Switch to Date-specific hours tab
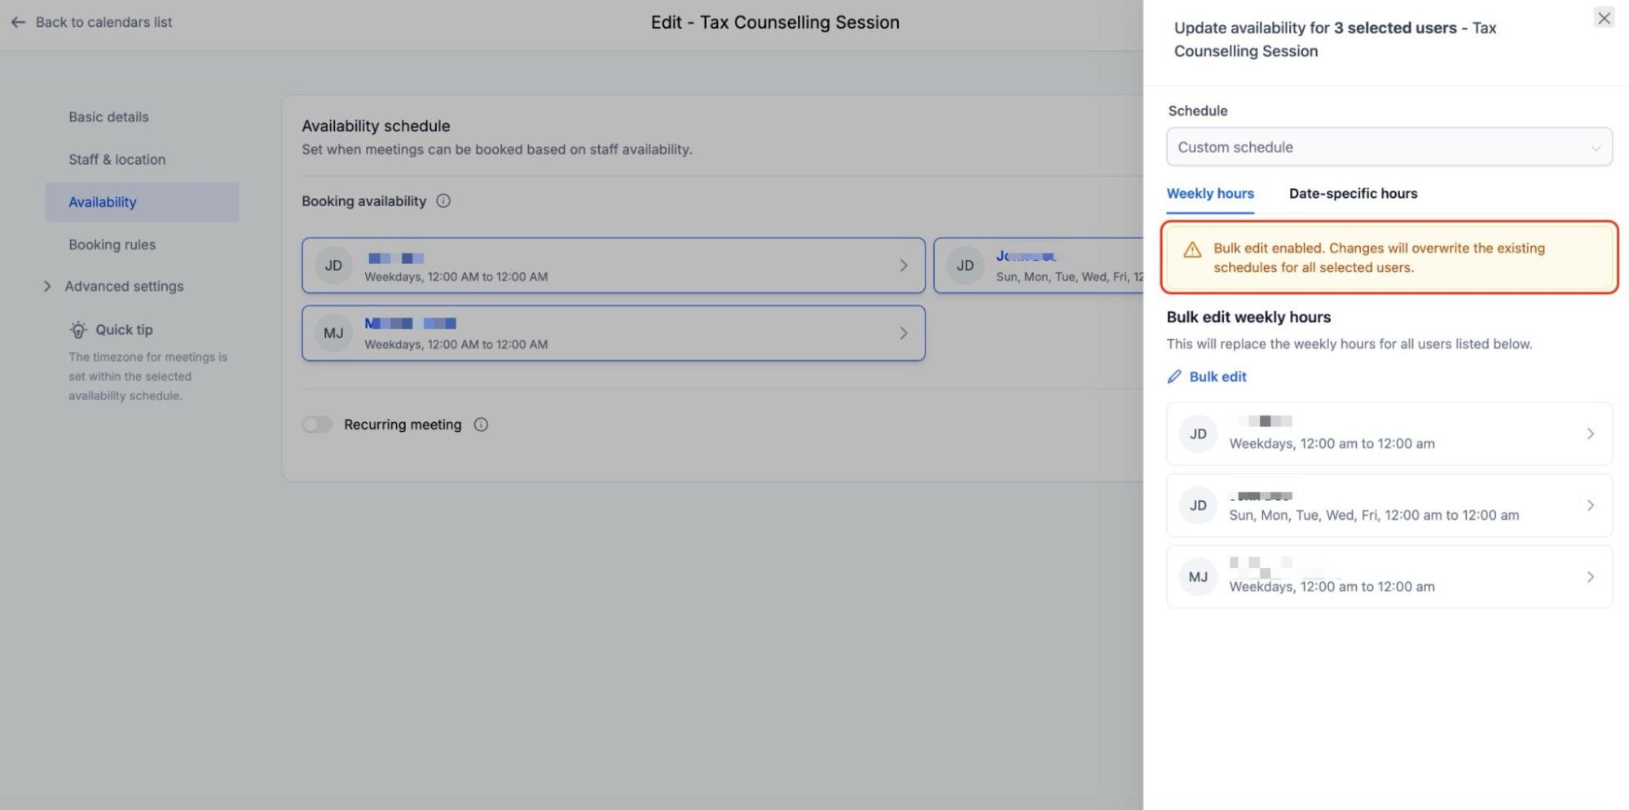Image resolution: width=1629 pixels, height=810 pixels. (x=1353, y=194)
